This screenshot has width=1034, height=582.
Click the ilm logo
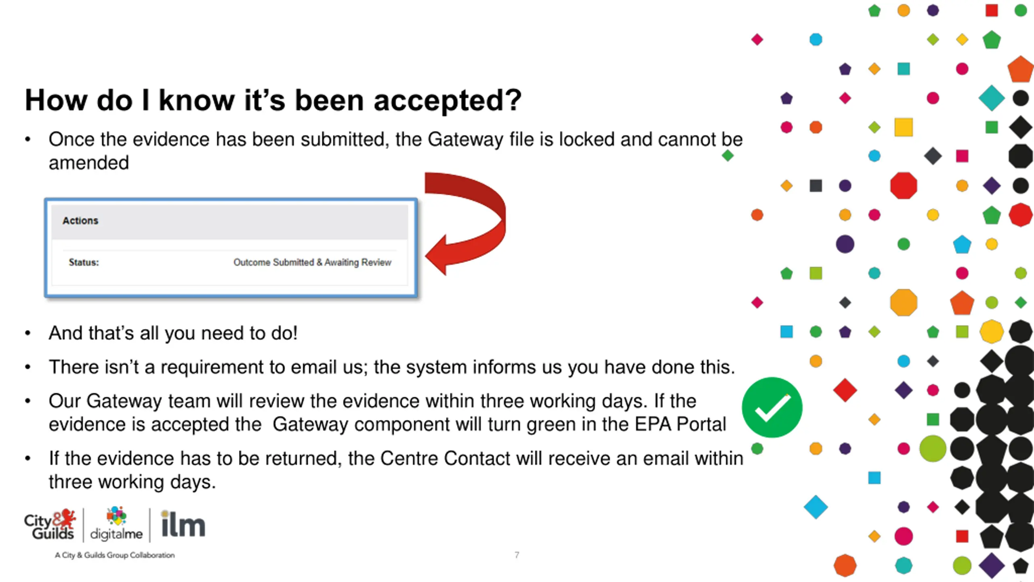tap(183, 524)
